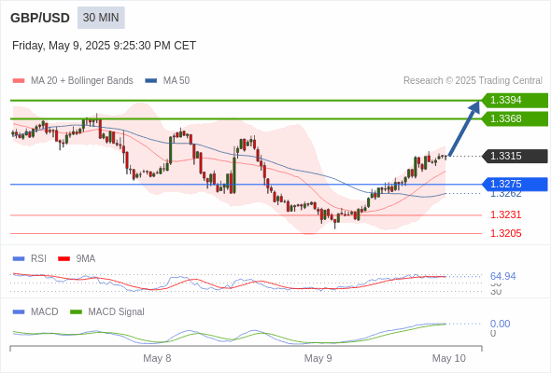Viewport: 551px width, 373px height.
Task: Toggle the MACD legend entry
Action: pos(35,311)
